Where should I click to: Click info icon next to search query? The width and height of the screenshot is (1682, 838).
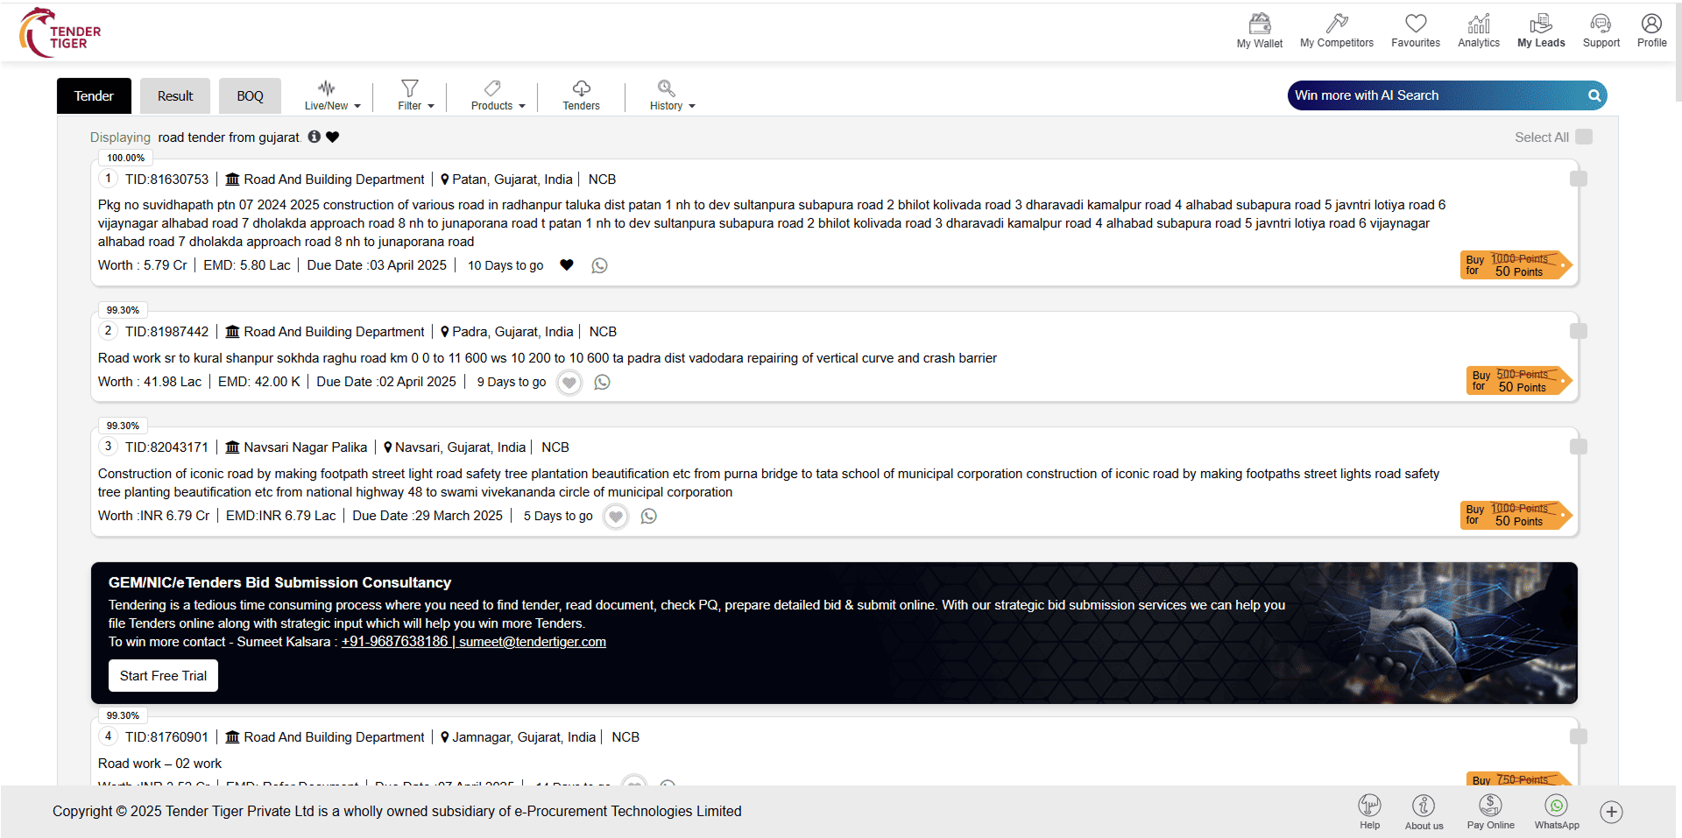point(314,137)
